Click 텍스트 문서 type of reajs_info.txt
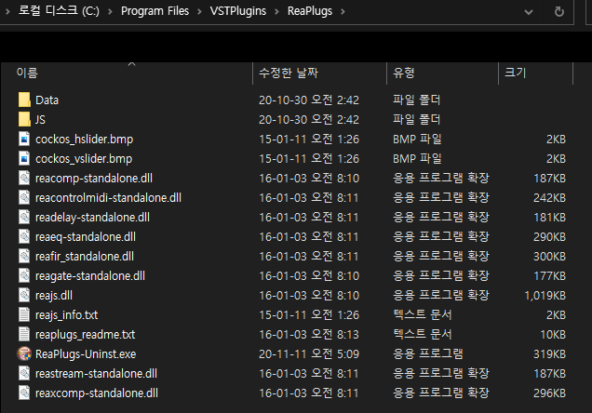 422,315
